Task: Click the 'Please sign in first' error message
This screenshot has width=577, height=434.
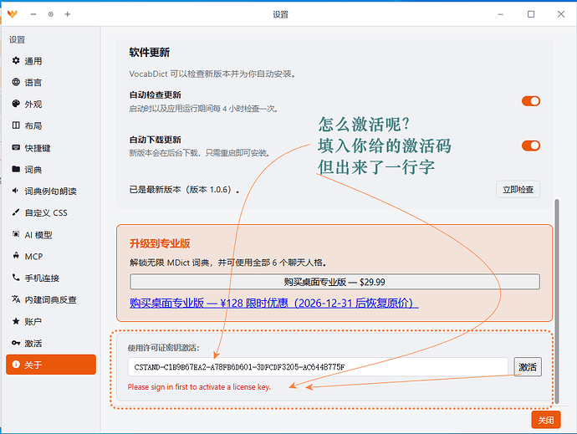Action: point(199,387)
